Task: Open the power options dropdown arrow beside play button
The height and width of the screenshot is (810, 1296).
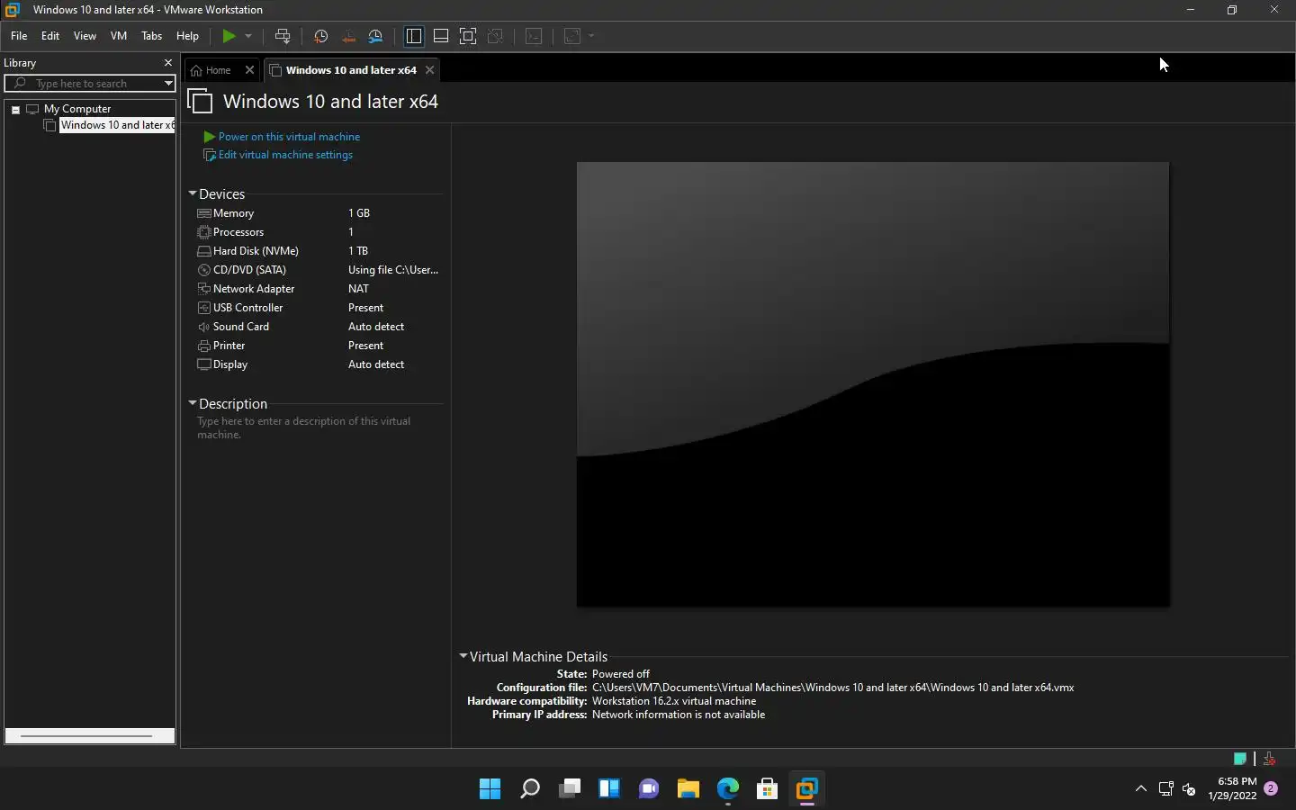Action: point(248,36)
